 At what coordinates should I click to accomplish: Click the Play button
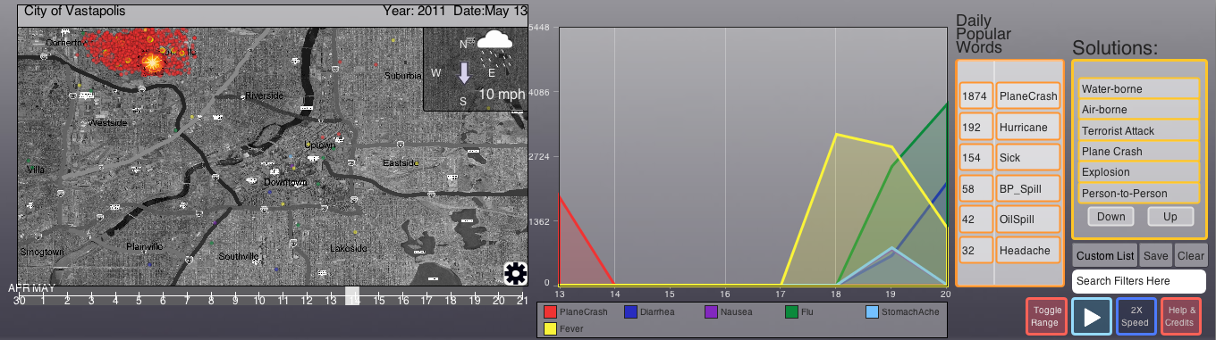pyautogui.click(x=1091, y=316)
